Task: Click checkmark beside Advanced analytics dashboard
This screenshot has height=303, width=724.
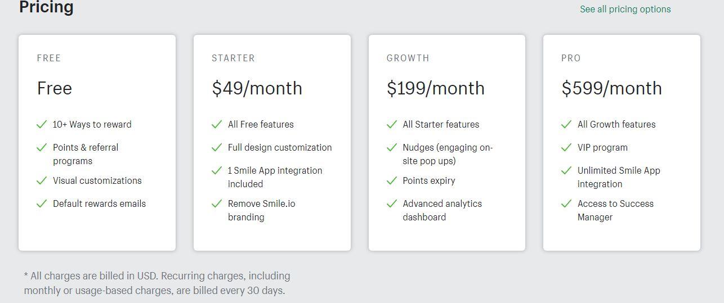Action: click(392, 203)
